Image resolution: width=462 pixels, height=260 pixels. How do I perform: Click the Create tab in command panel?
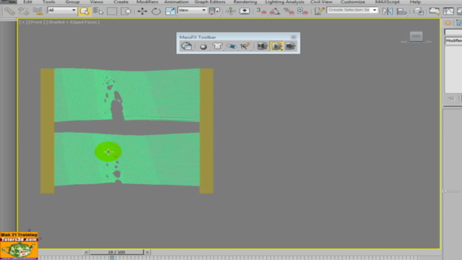coord(448,23)
